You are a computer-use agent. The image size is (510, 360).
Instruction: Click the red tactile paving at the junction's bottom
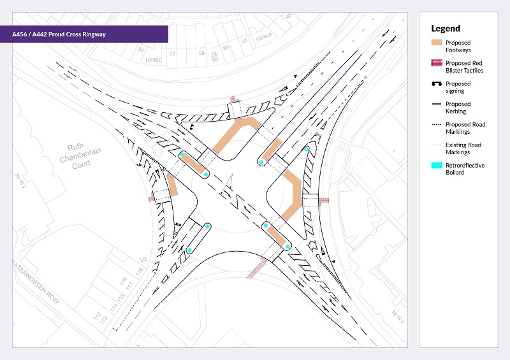coord(257,267)
